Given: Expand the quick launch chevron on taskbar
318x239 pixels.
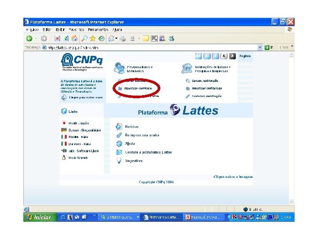Looking at the screenshot, I should coord(94,216).
